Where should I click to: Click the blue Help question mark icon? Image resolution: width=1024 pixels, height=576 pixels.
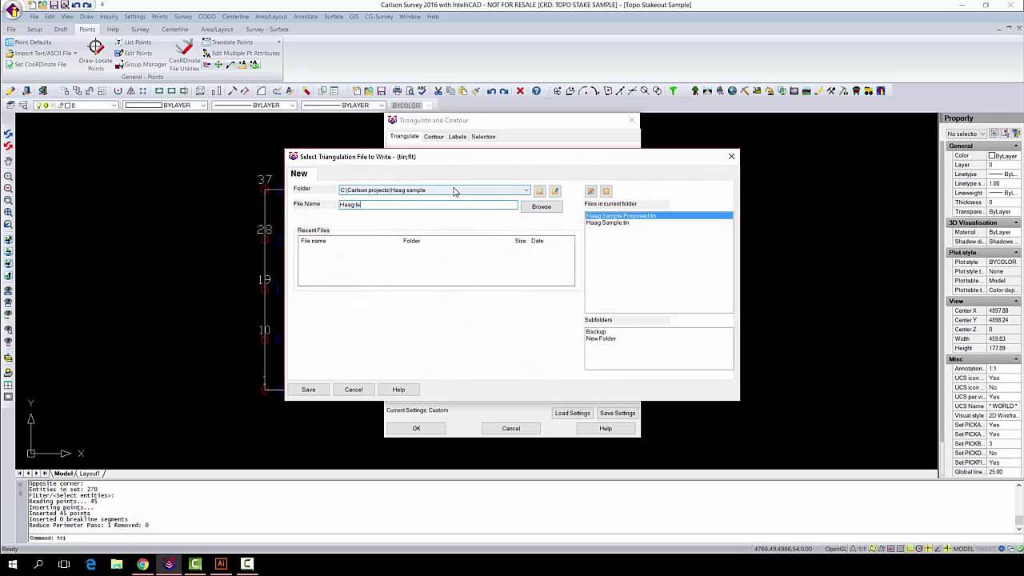(536, 91)
